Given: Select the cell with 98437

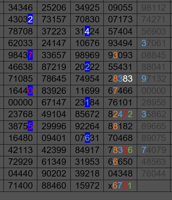Looking at the screenshot, I should [20, 55].
